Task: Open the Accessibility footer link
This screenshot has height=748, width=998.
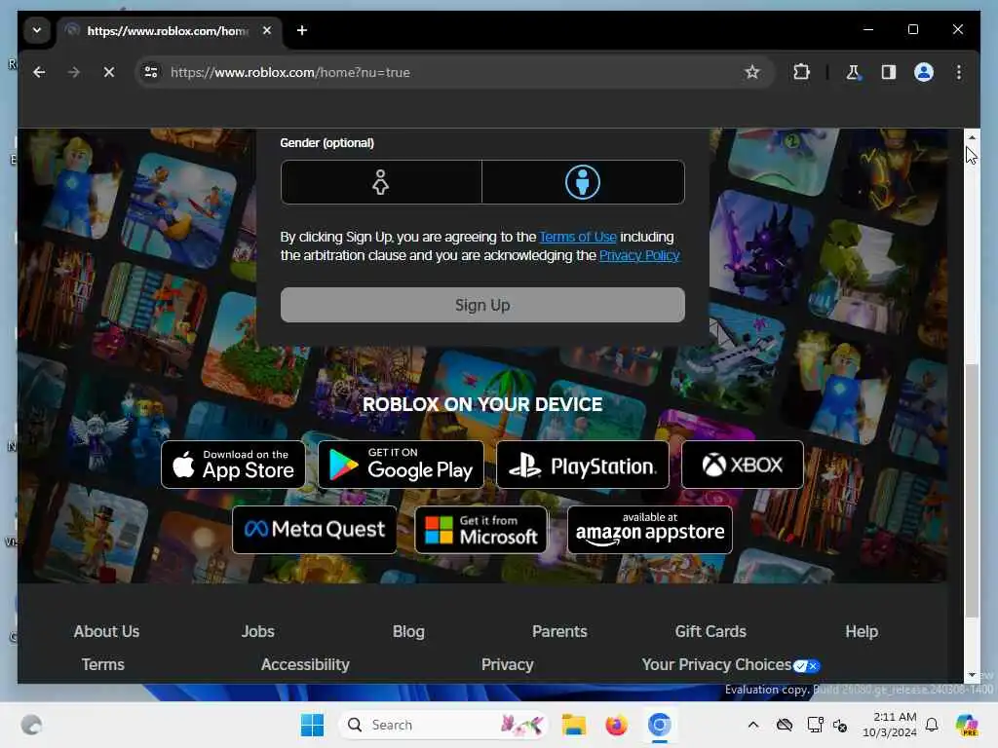Action: (305, 664)
